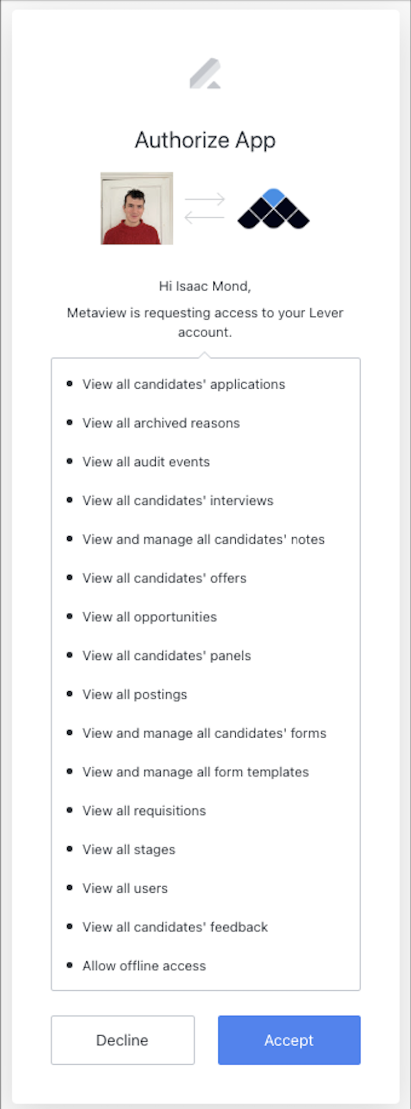
Task: Click the Metaview diamond logo
Action: [273, 208]
